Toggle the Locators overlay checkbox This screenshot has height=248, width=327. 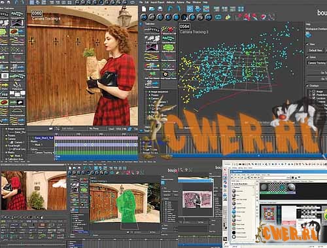click(x=314, y=98)
